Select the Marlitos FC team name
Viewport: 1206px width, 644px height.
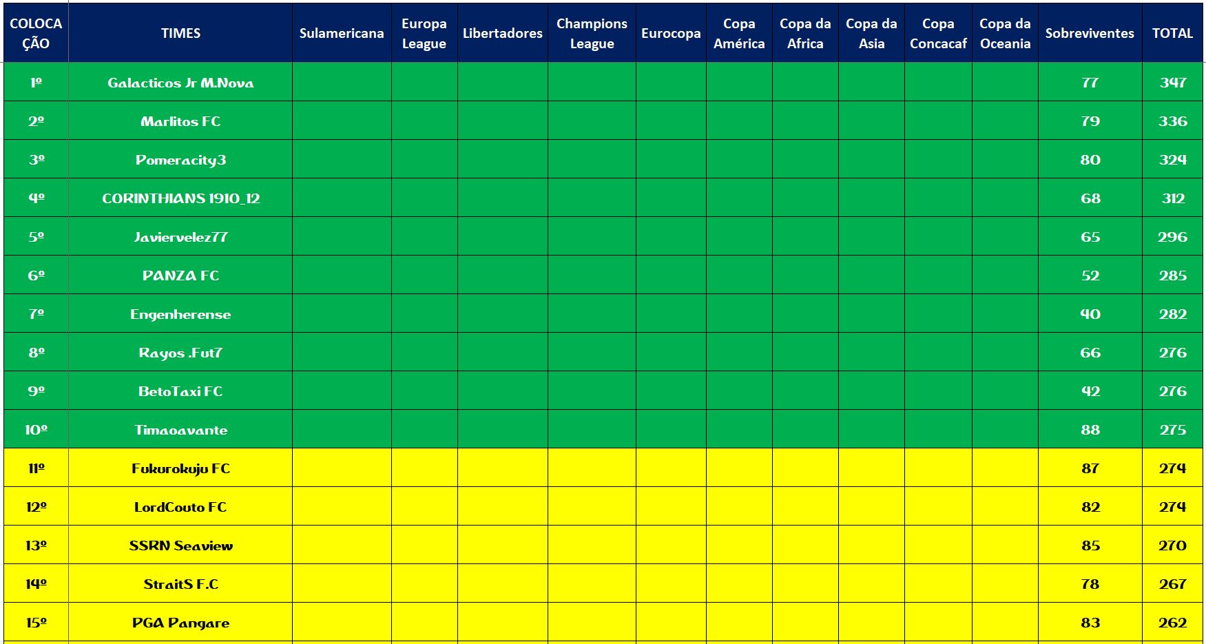pos(180,121)
